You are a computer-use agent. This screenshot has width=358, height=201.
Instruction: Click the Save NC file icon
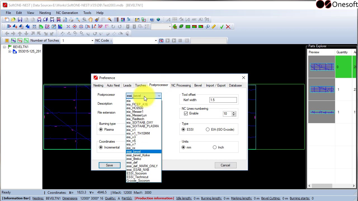tap(39, 20)
